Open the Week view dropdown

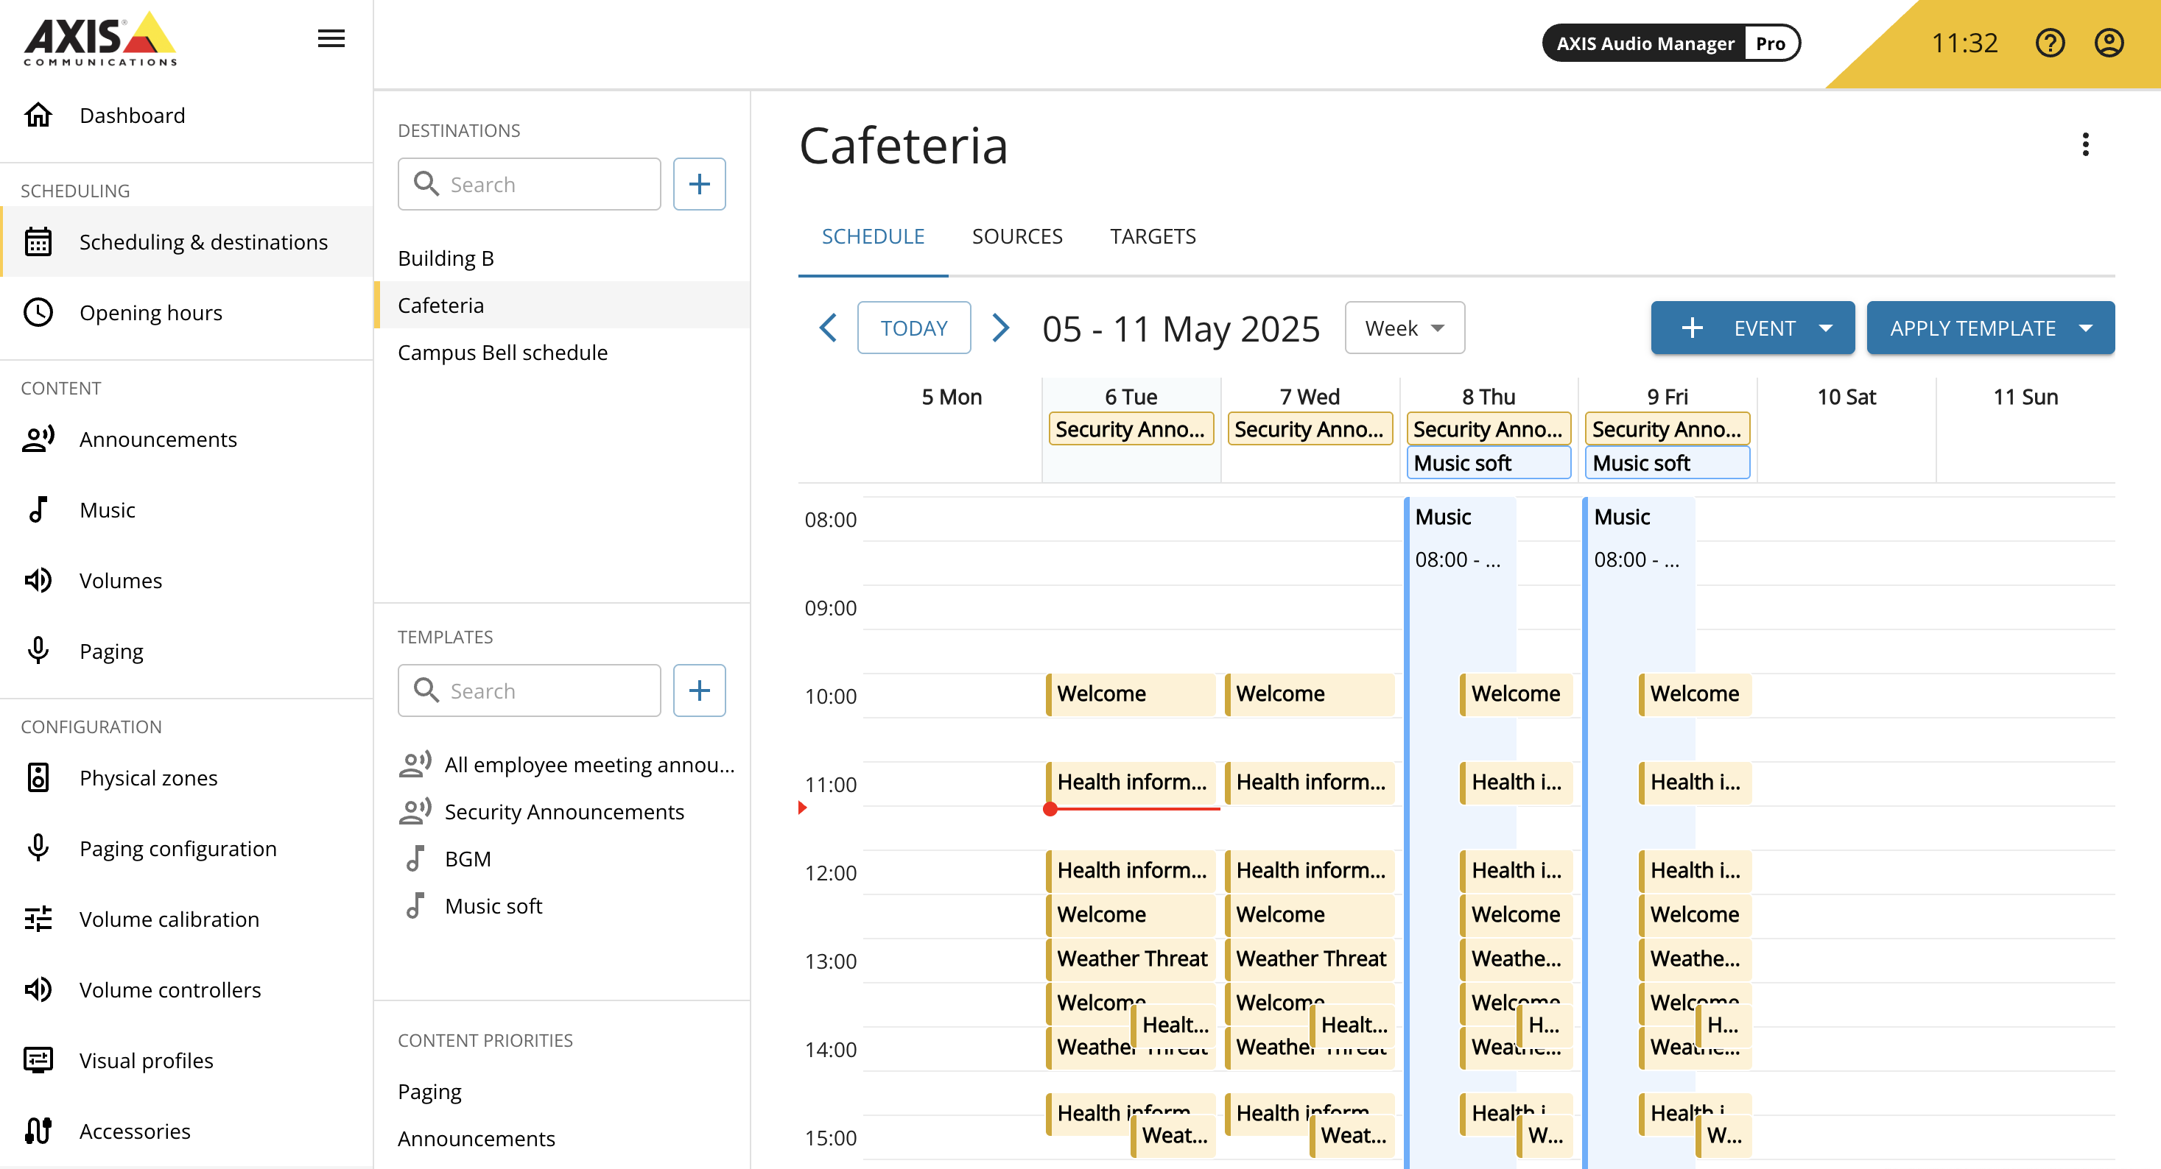1405,328
